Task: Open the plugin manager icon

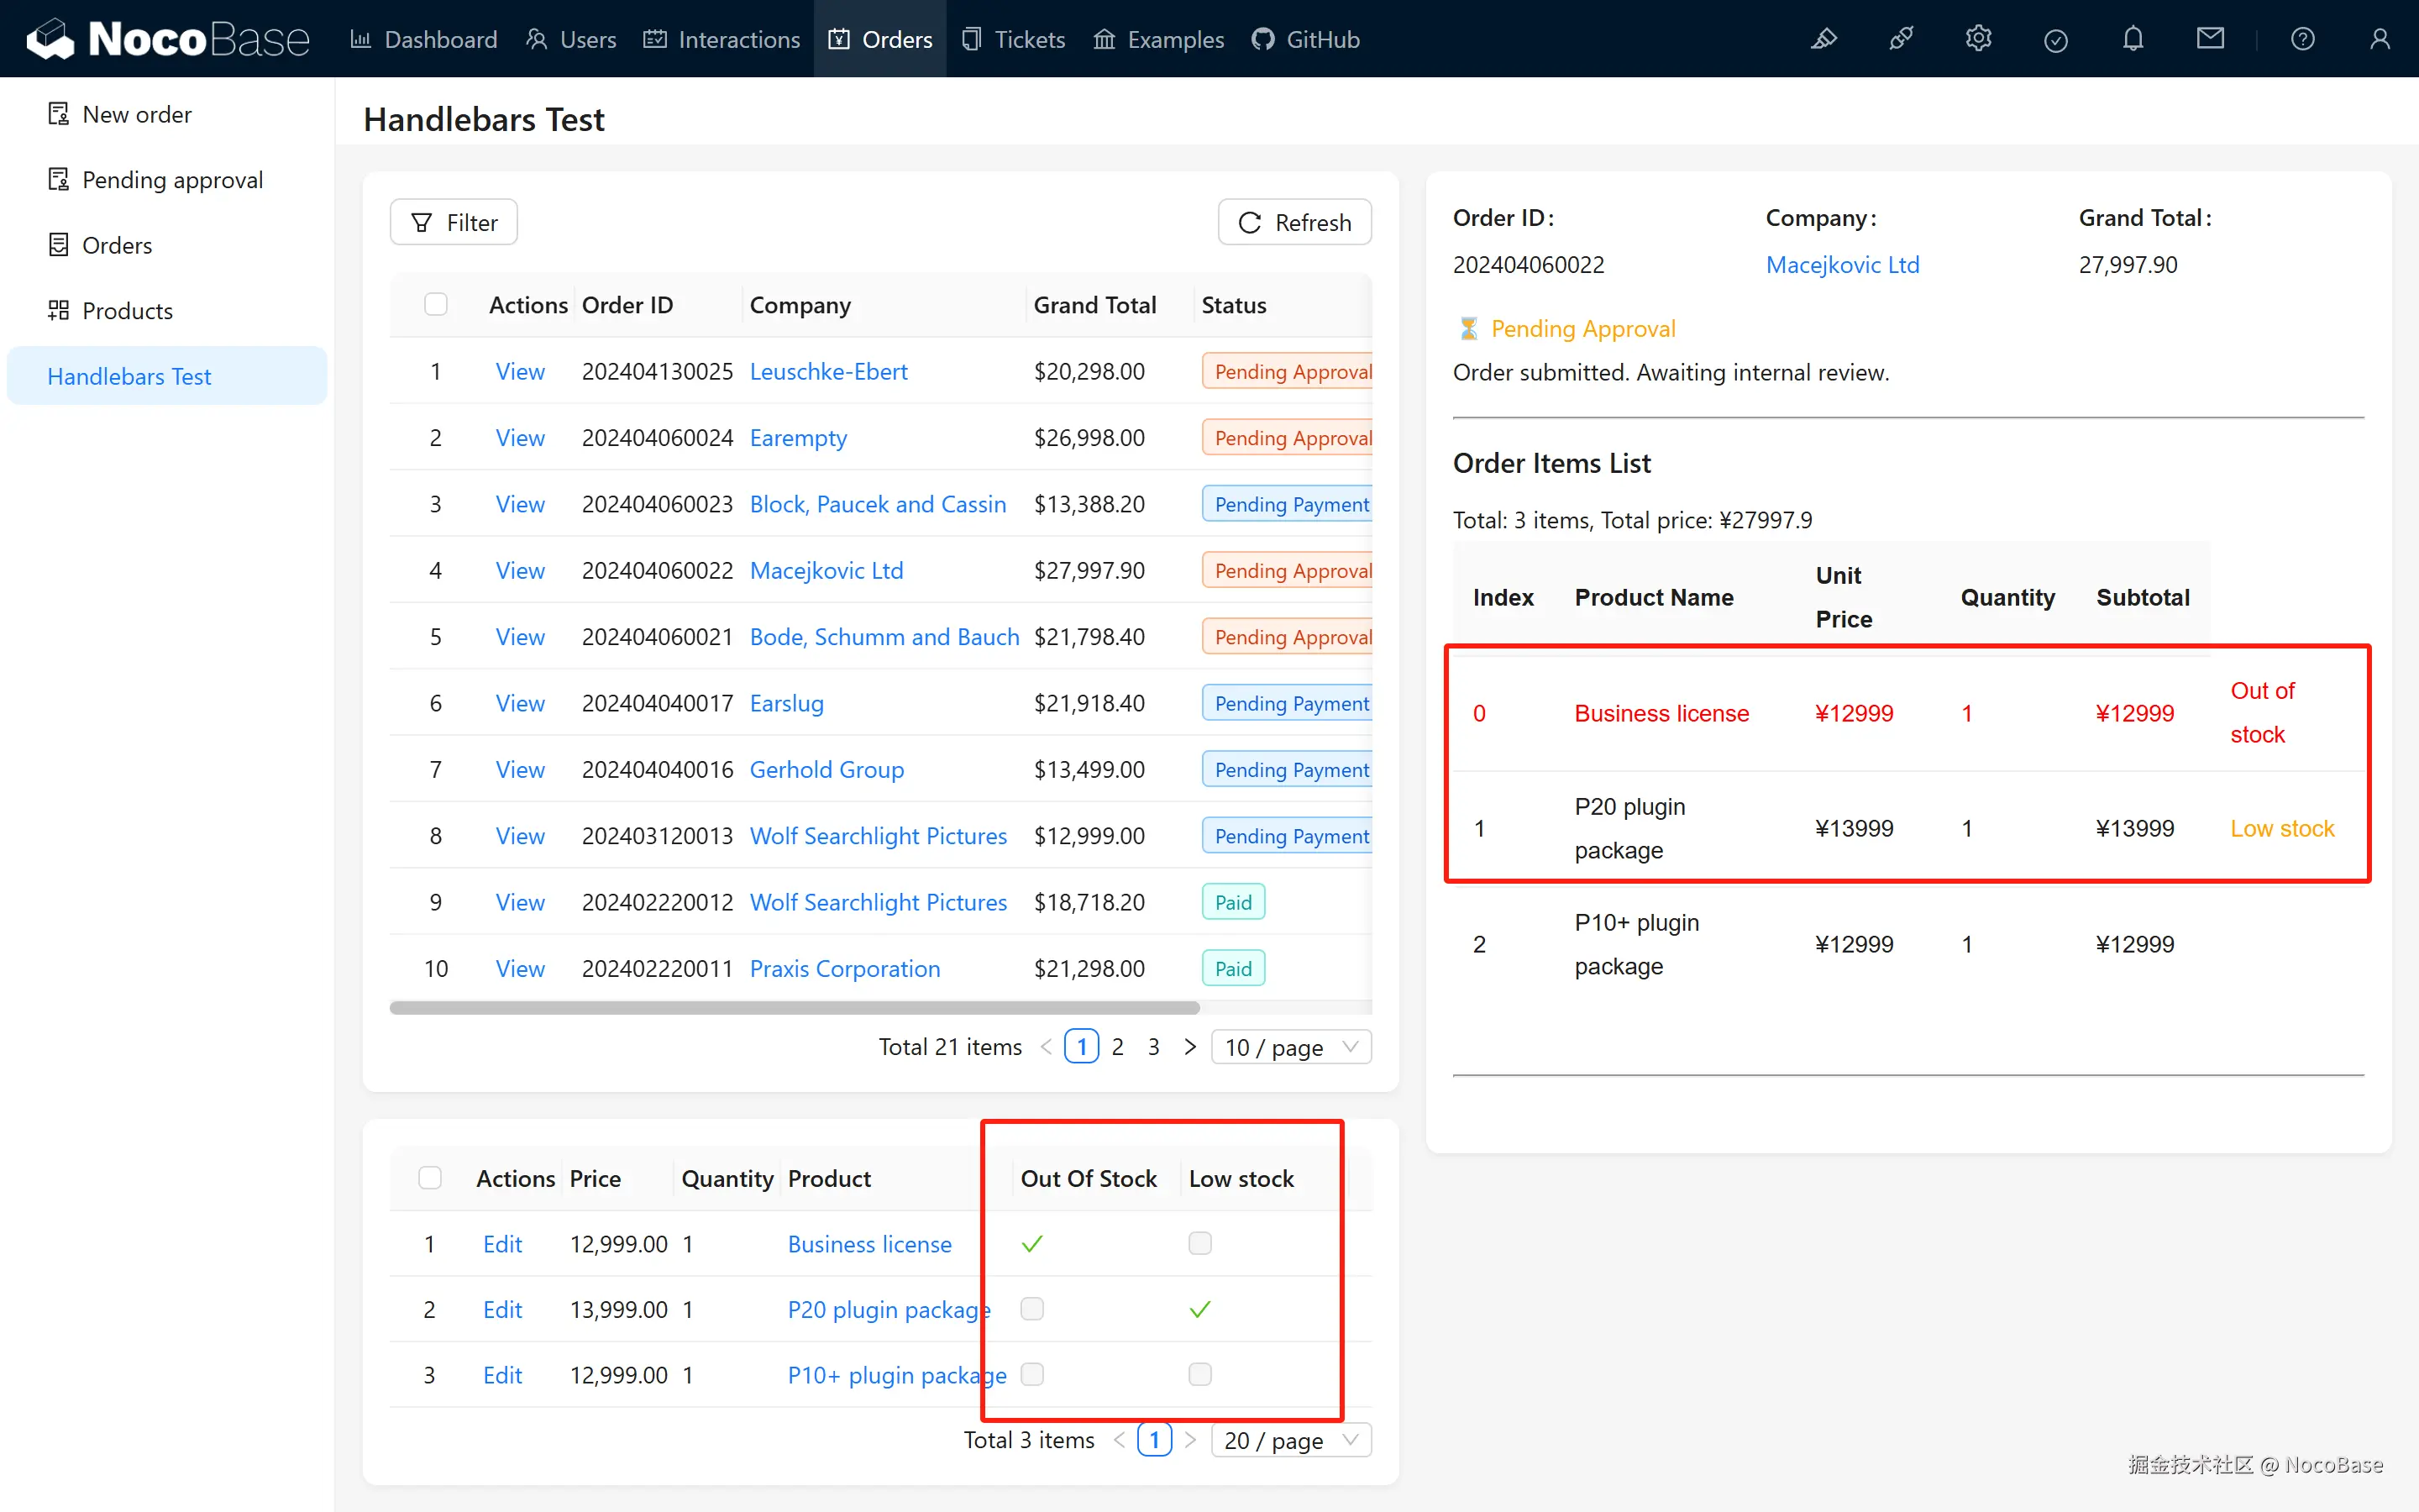Action: pos(1902,39)
